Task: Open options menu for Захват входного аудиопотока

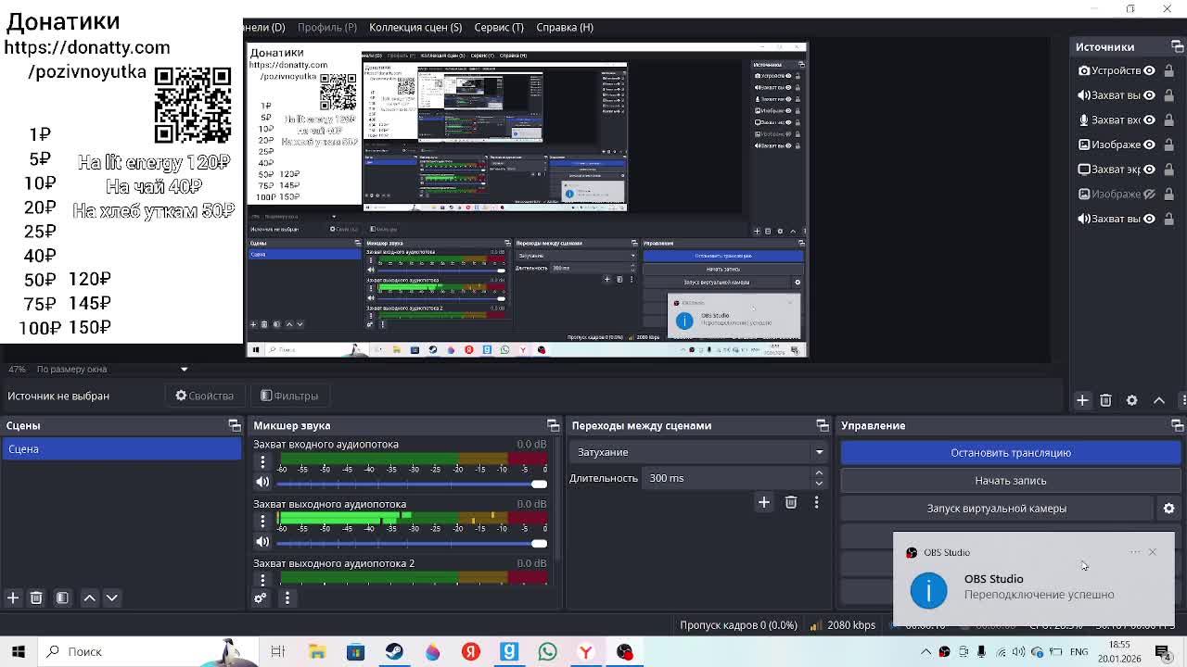Action: pos(262,461)
